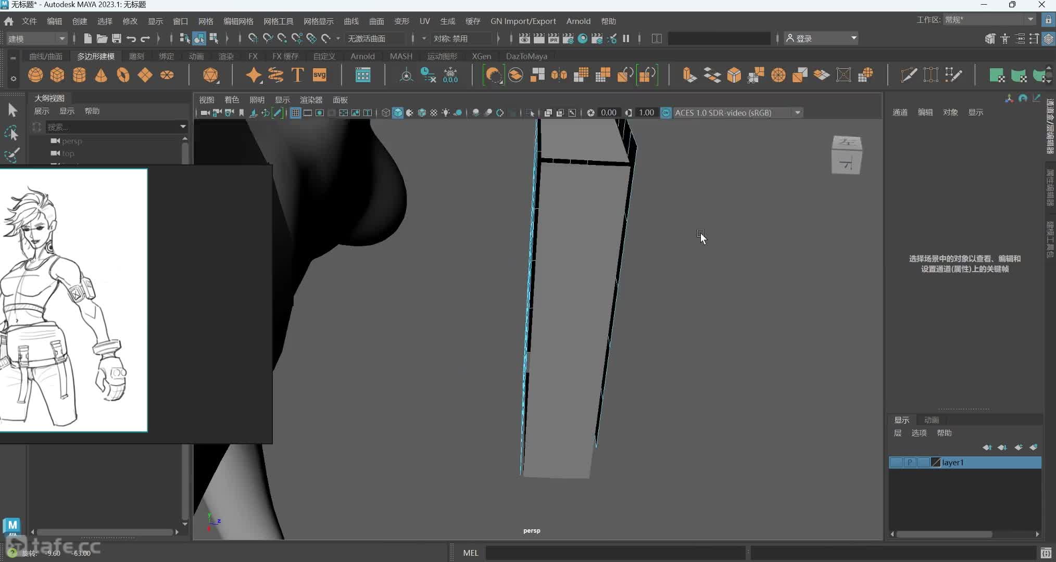Open the viewport 渲染器 menu
The image size is (1056, 562).
coord(311,100)
